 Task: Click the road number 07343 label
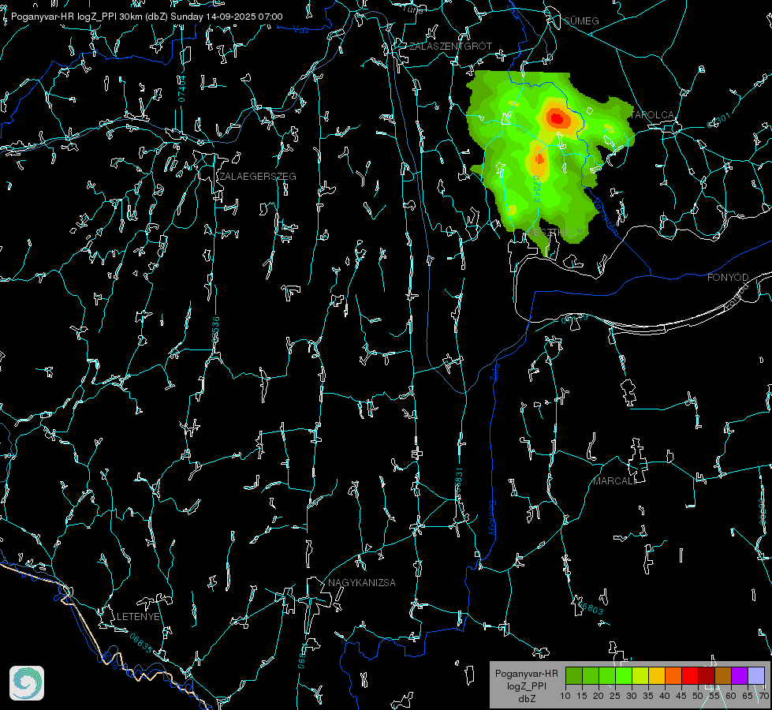[537, 189]
